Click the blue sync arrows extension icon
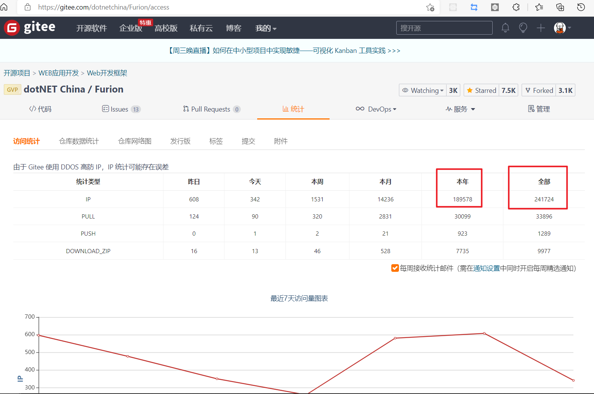 pos(474,7)
